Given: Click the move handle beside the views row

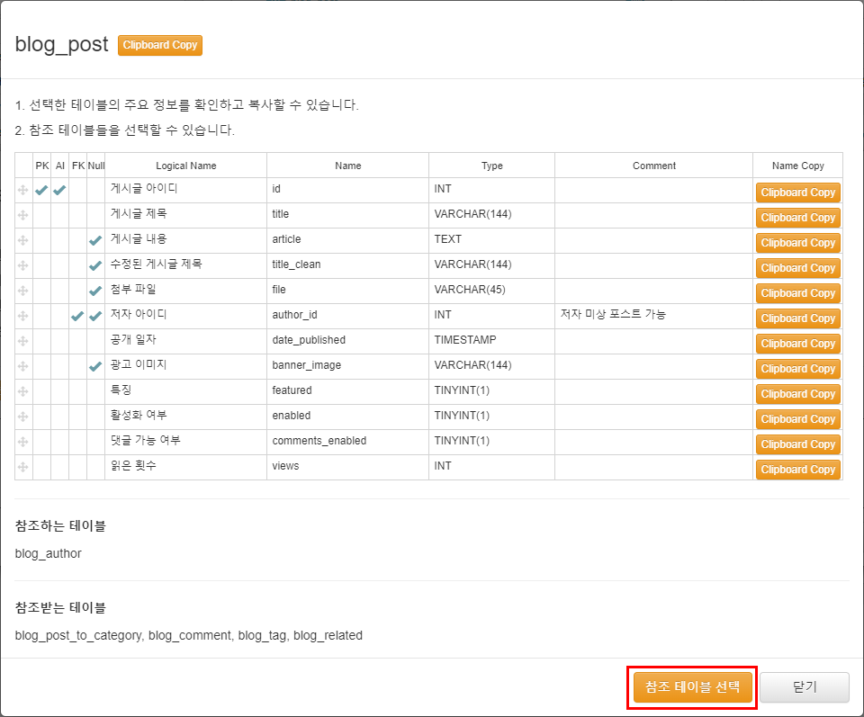Looking at the screenshot, I should [x=23, y=468].
